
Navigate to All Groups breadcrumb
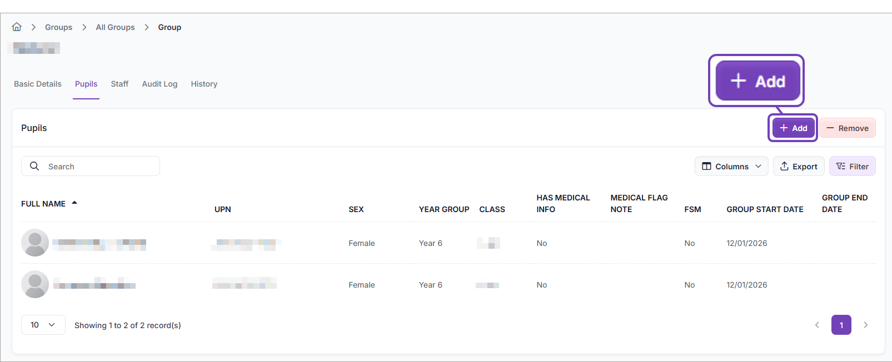[115, 27]
